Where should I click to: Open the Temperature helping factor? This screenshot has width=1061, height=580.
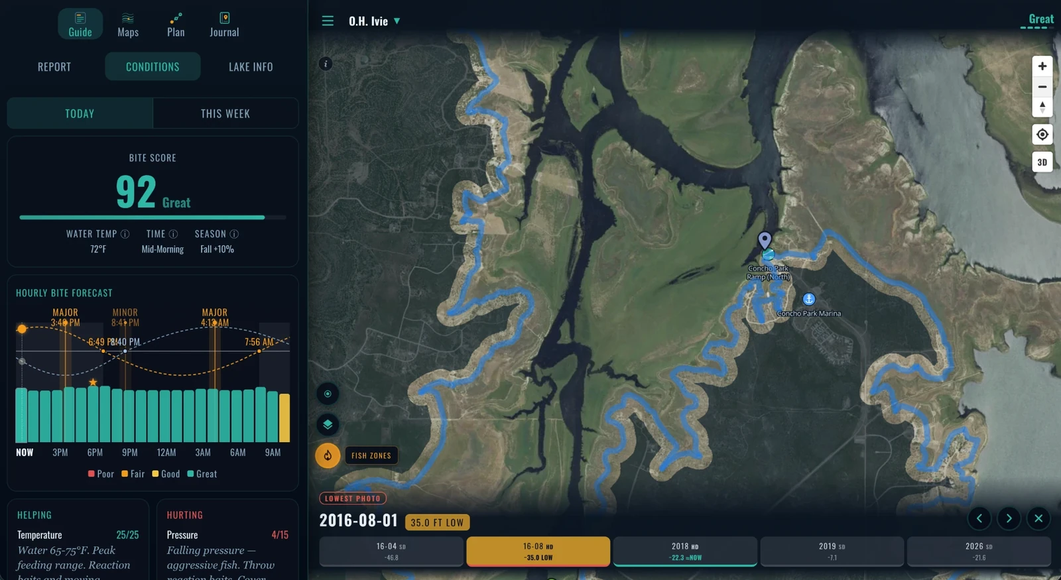click(x=78, y=535)
